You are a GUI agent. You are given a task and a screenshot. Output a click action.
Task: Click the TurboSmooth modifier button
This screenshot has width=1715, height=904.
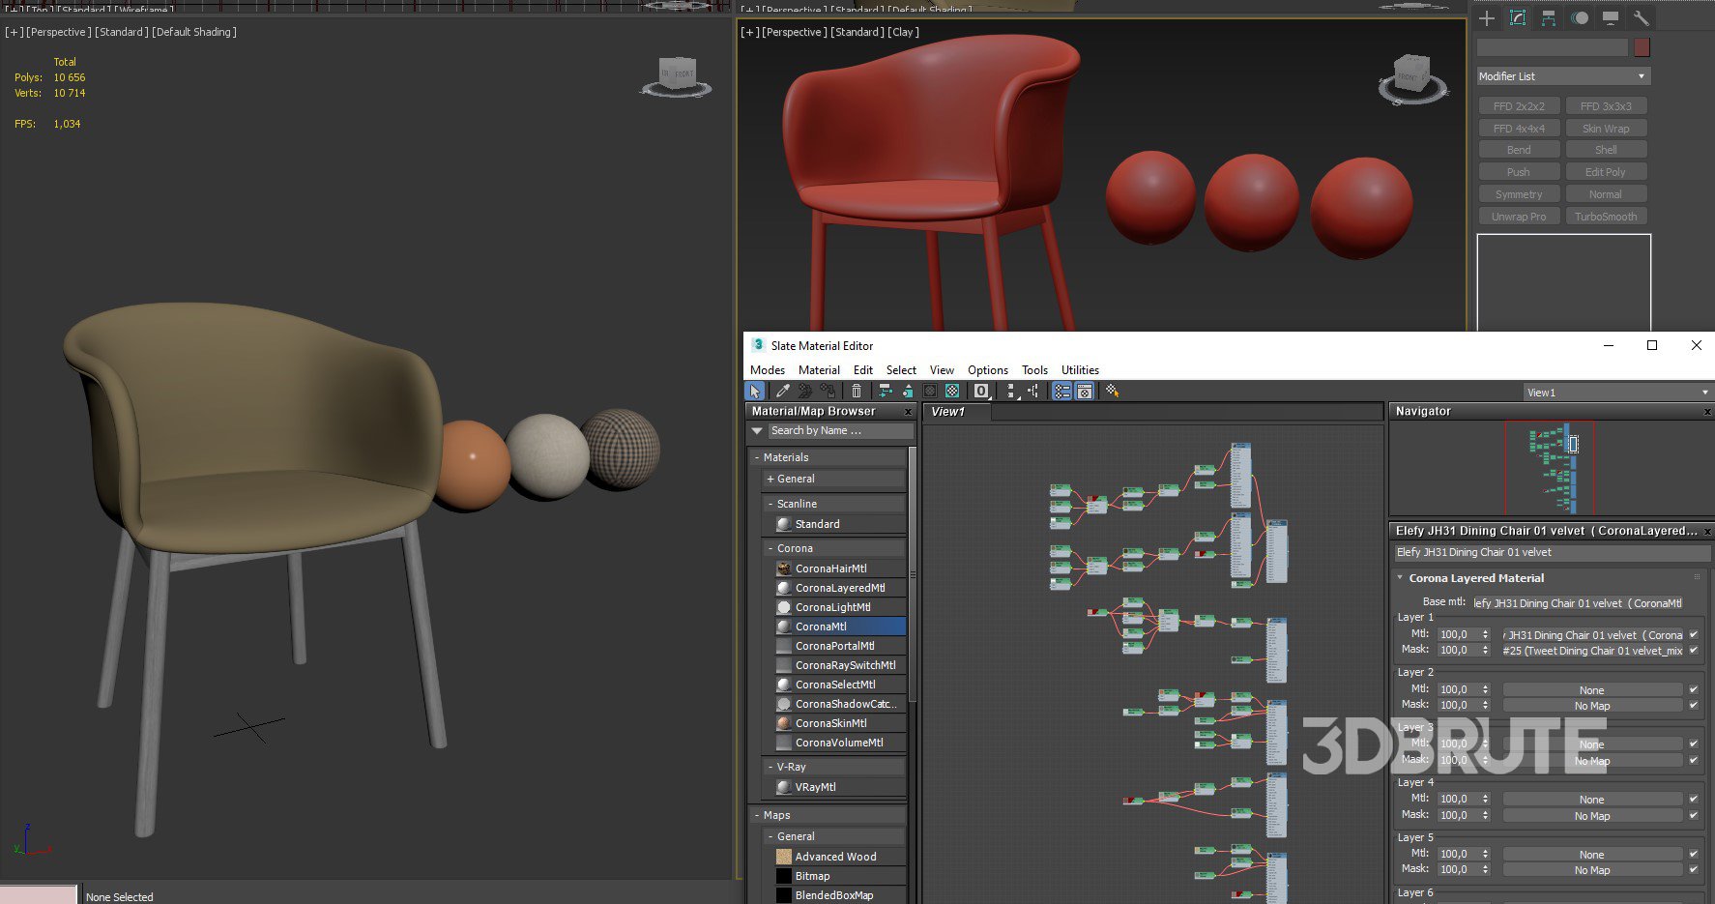(x=1606, y=217)
